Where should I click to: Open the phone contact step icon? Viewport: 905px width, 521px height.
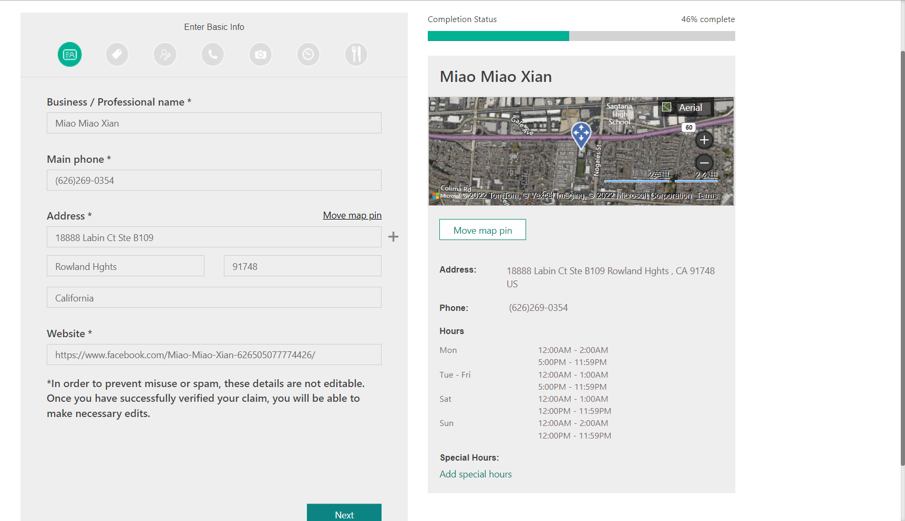click(x=213, y=55)
